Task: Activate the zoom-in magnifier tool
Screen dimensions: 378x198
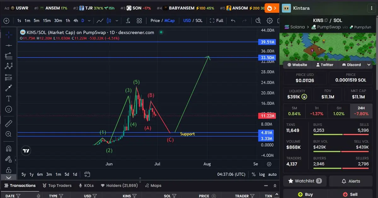Action: [x=9, y=134]
